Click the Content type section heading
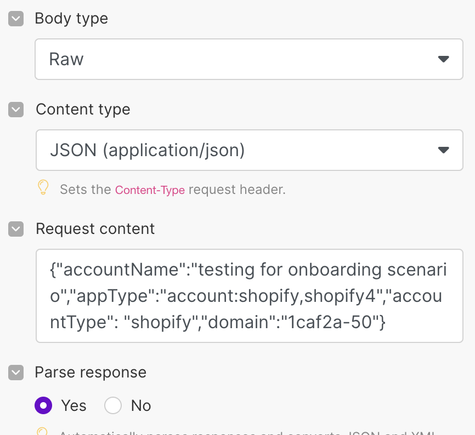Screen dimensions: 475x435 83,110
